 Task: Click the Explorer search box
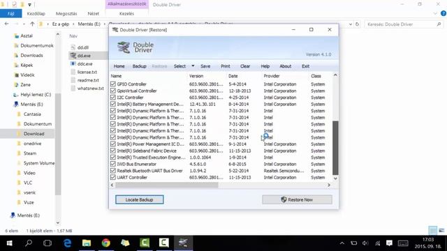[x=404, y=24]
